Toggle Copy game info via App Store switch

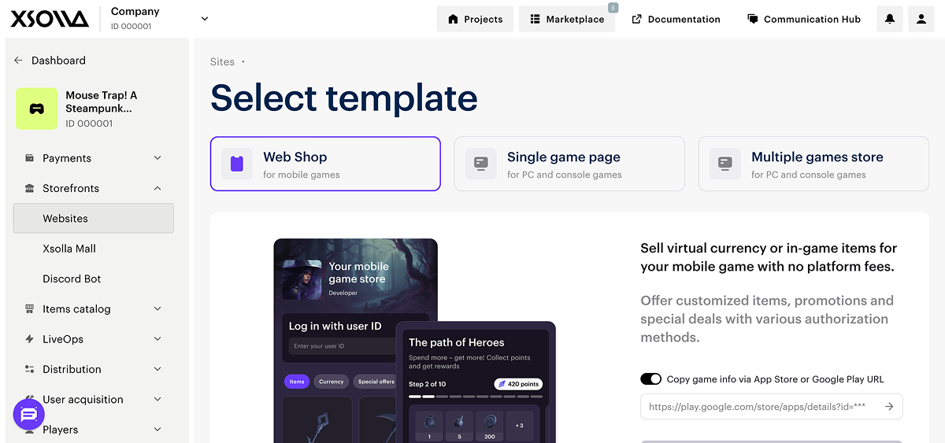point(650,379)
